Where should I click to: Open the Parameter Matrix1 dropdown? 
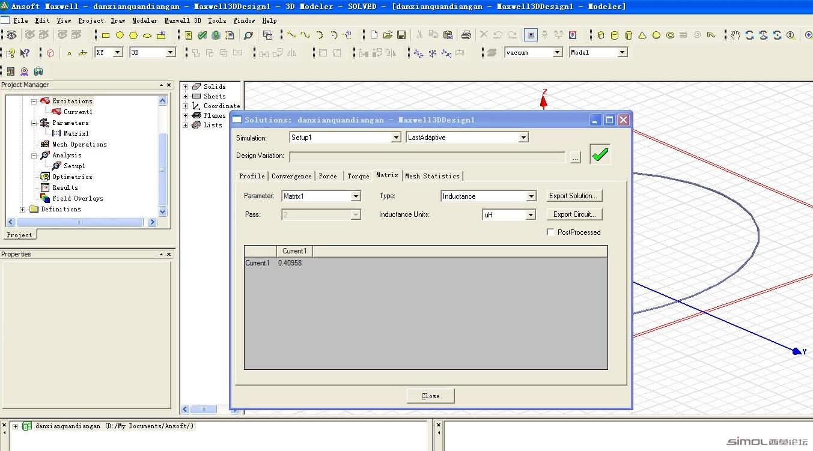pos(356,196)
